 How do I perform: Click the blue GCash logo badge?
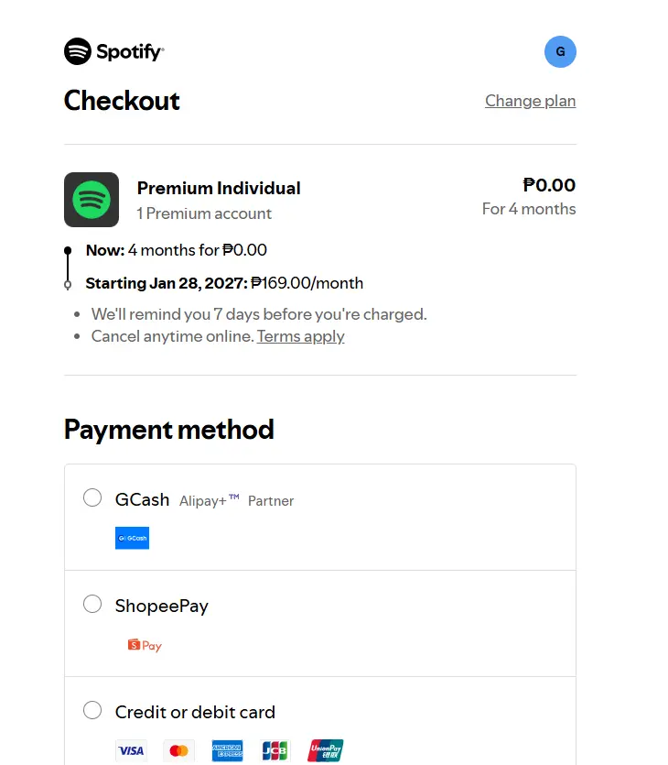(132, 538)
